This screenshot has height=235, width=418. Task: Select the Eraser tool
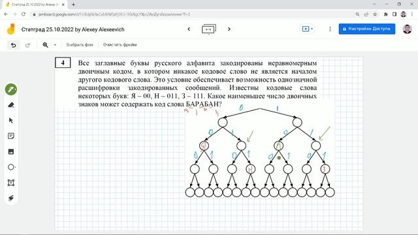point(11,105)
